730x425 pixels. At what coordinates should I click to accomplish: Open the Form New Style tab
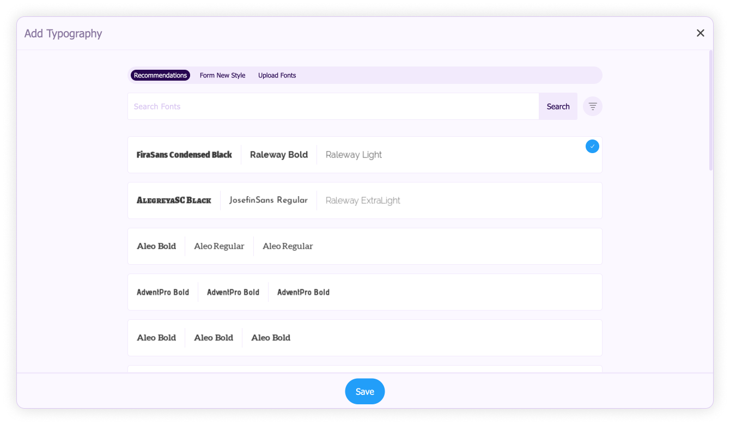tap(222, 75)
